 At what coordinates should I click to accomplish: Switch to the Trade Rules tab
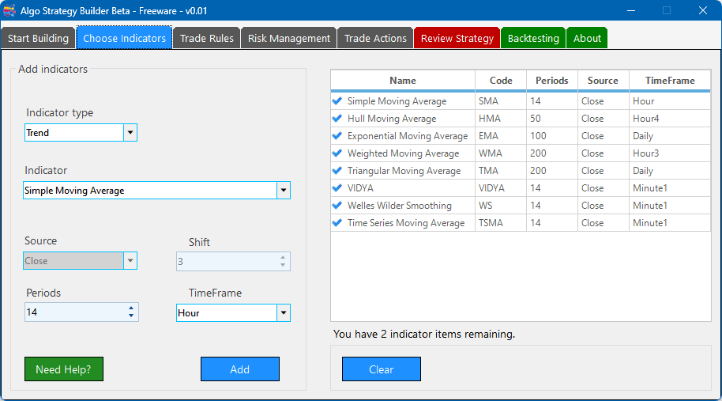click(x=206, y=38)
